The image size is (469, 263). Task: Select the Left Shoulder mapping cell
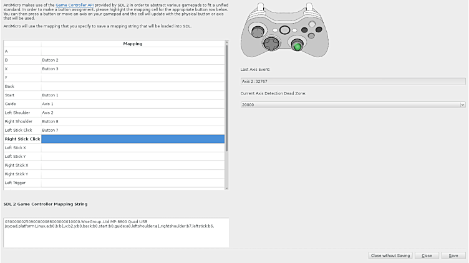click(x=133, y=113)
